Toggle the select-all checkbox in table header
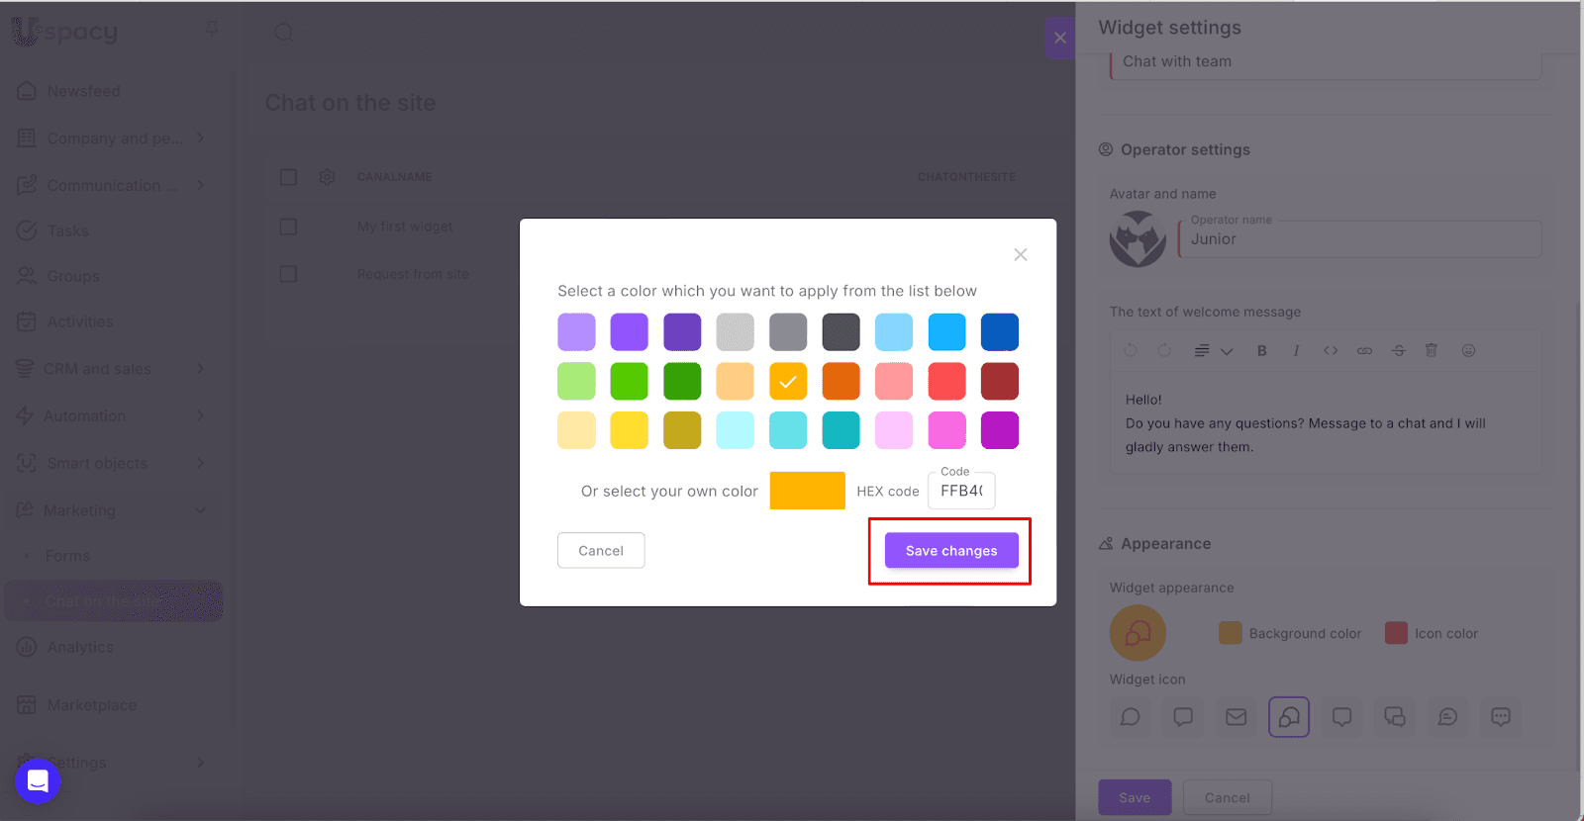This screenshot has height=821, width=1584. [288, 177]
